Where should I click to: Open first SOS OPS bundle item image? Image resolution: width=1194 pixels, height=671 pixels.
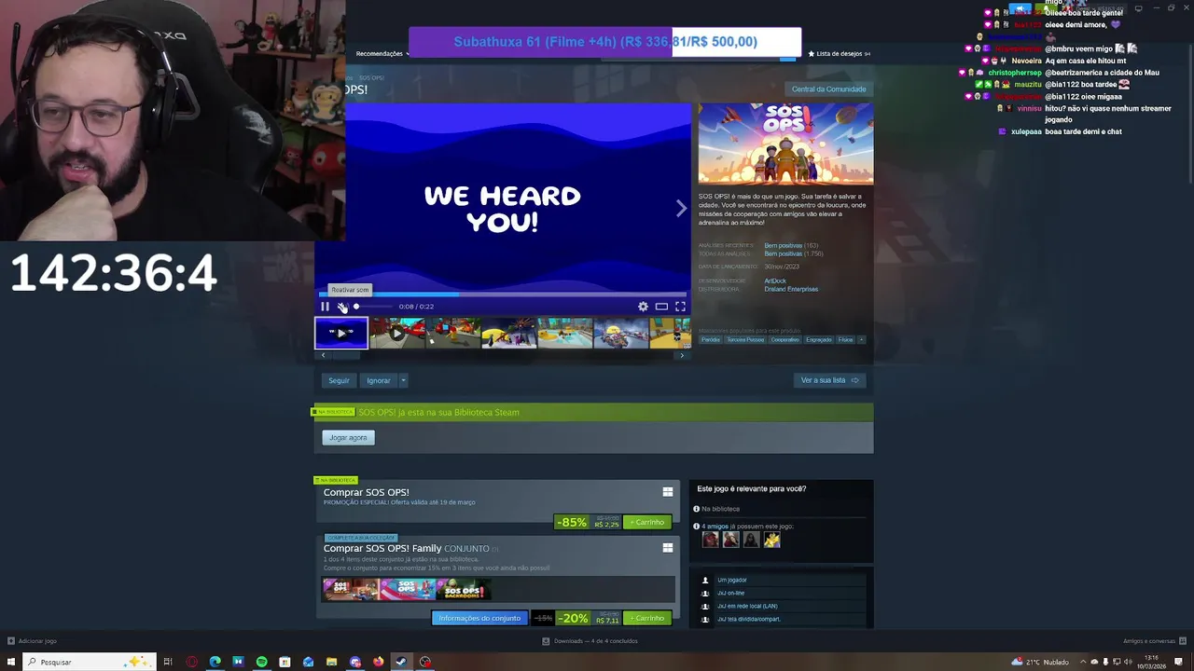351,589
